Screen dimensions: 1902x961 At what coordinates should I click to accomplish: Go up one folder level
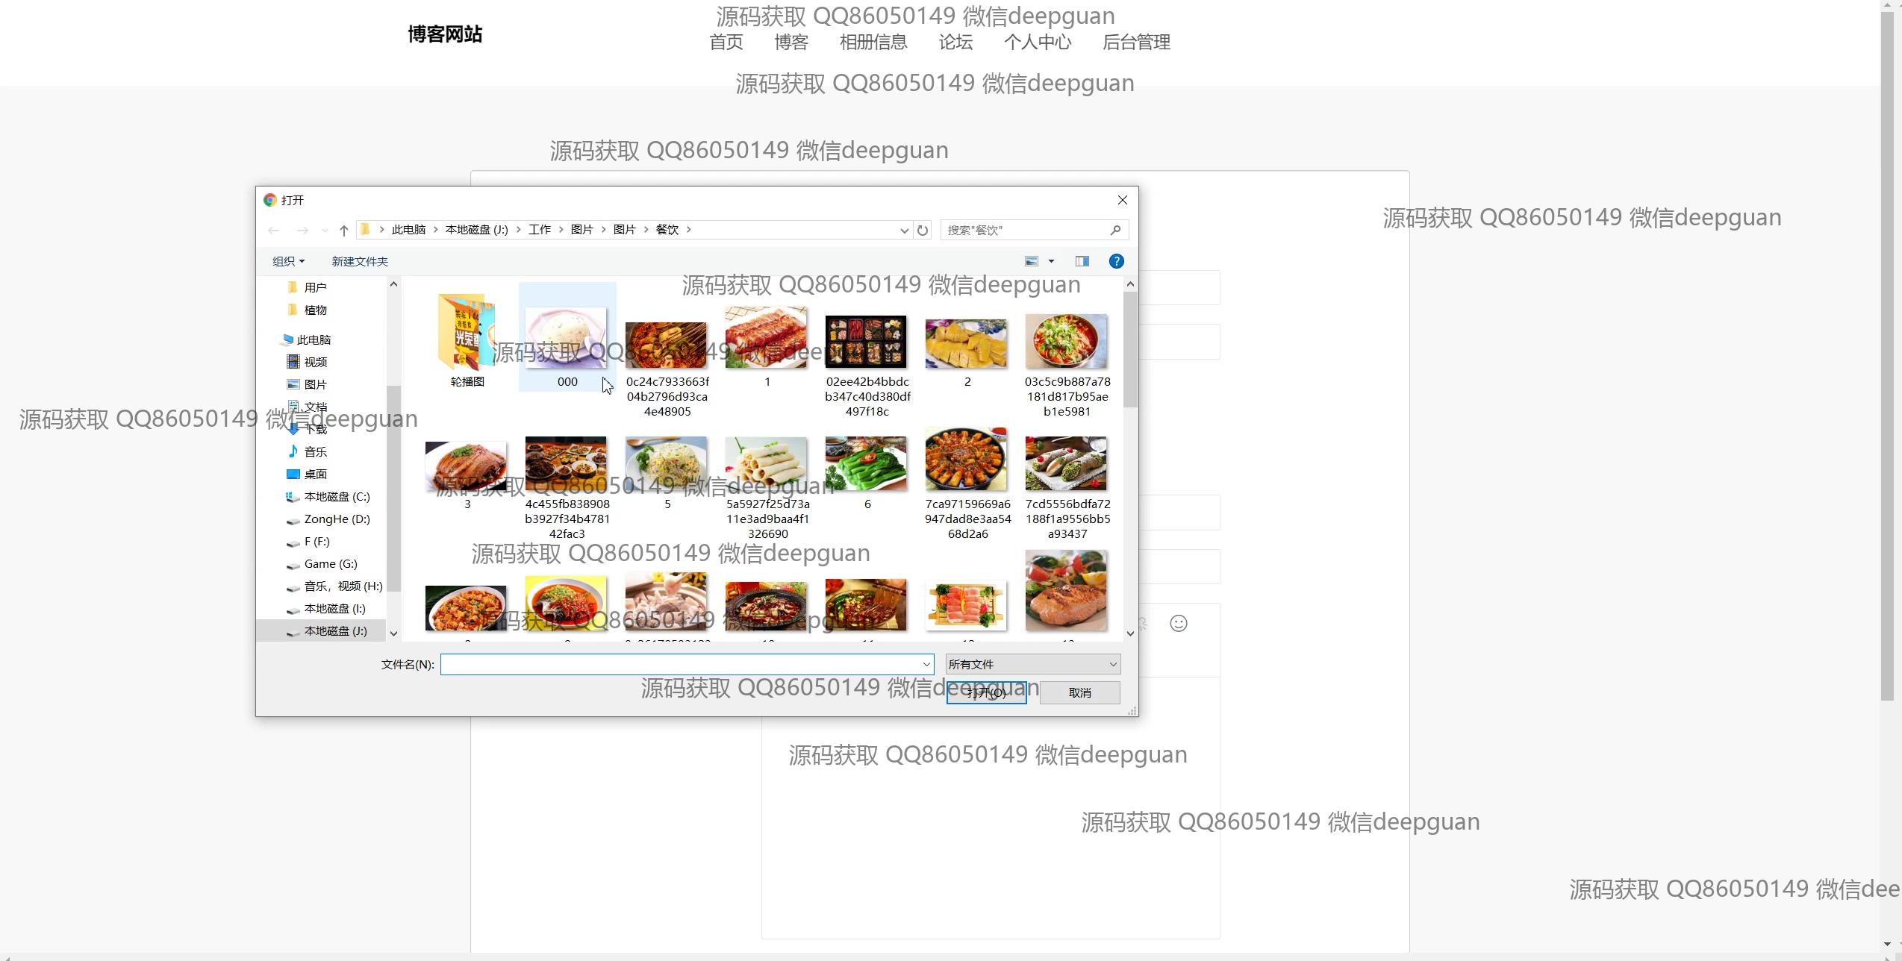pyautogui.click(x=343, y=230)
